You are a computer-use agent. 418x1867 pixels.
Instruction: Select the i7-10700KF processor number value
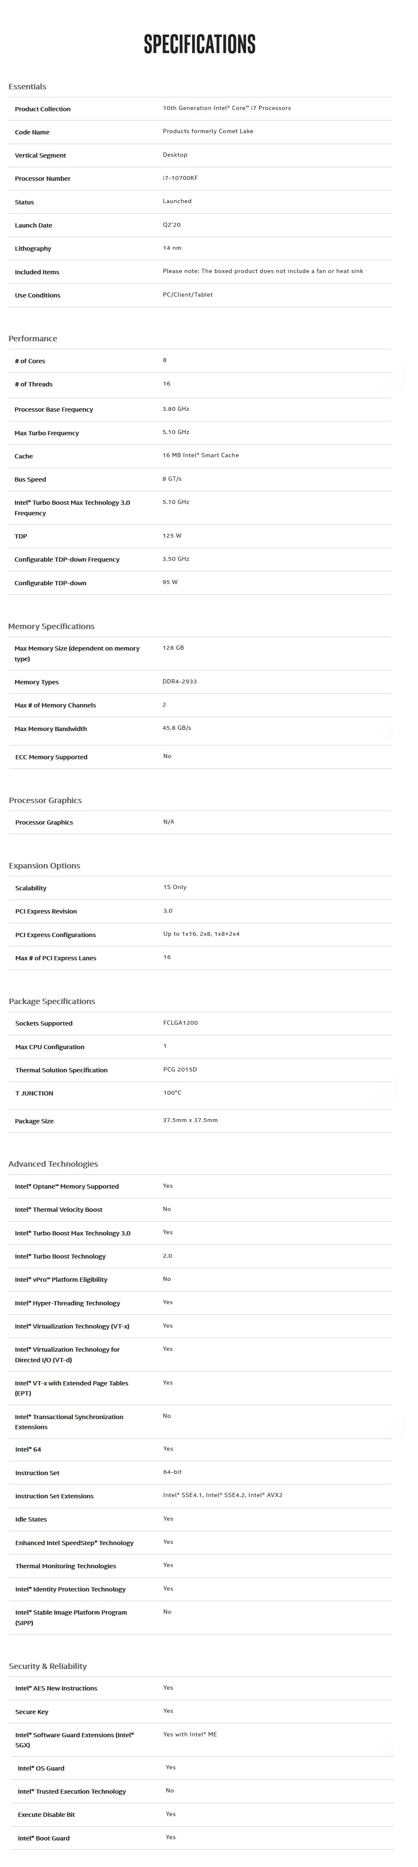pos(180,178)
